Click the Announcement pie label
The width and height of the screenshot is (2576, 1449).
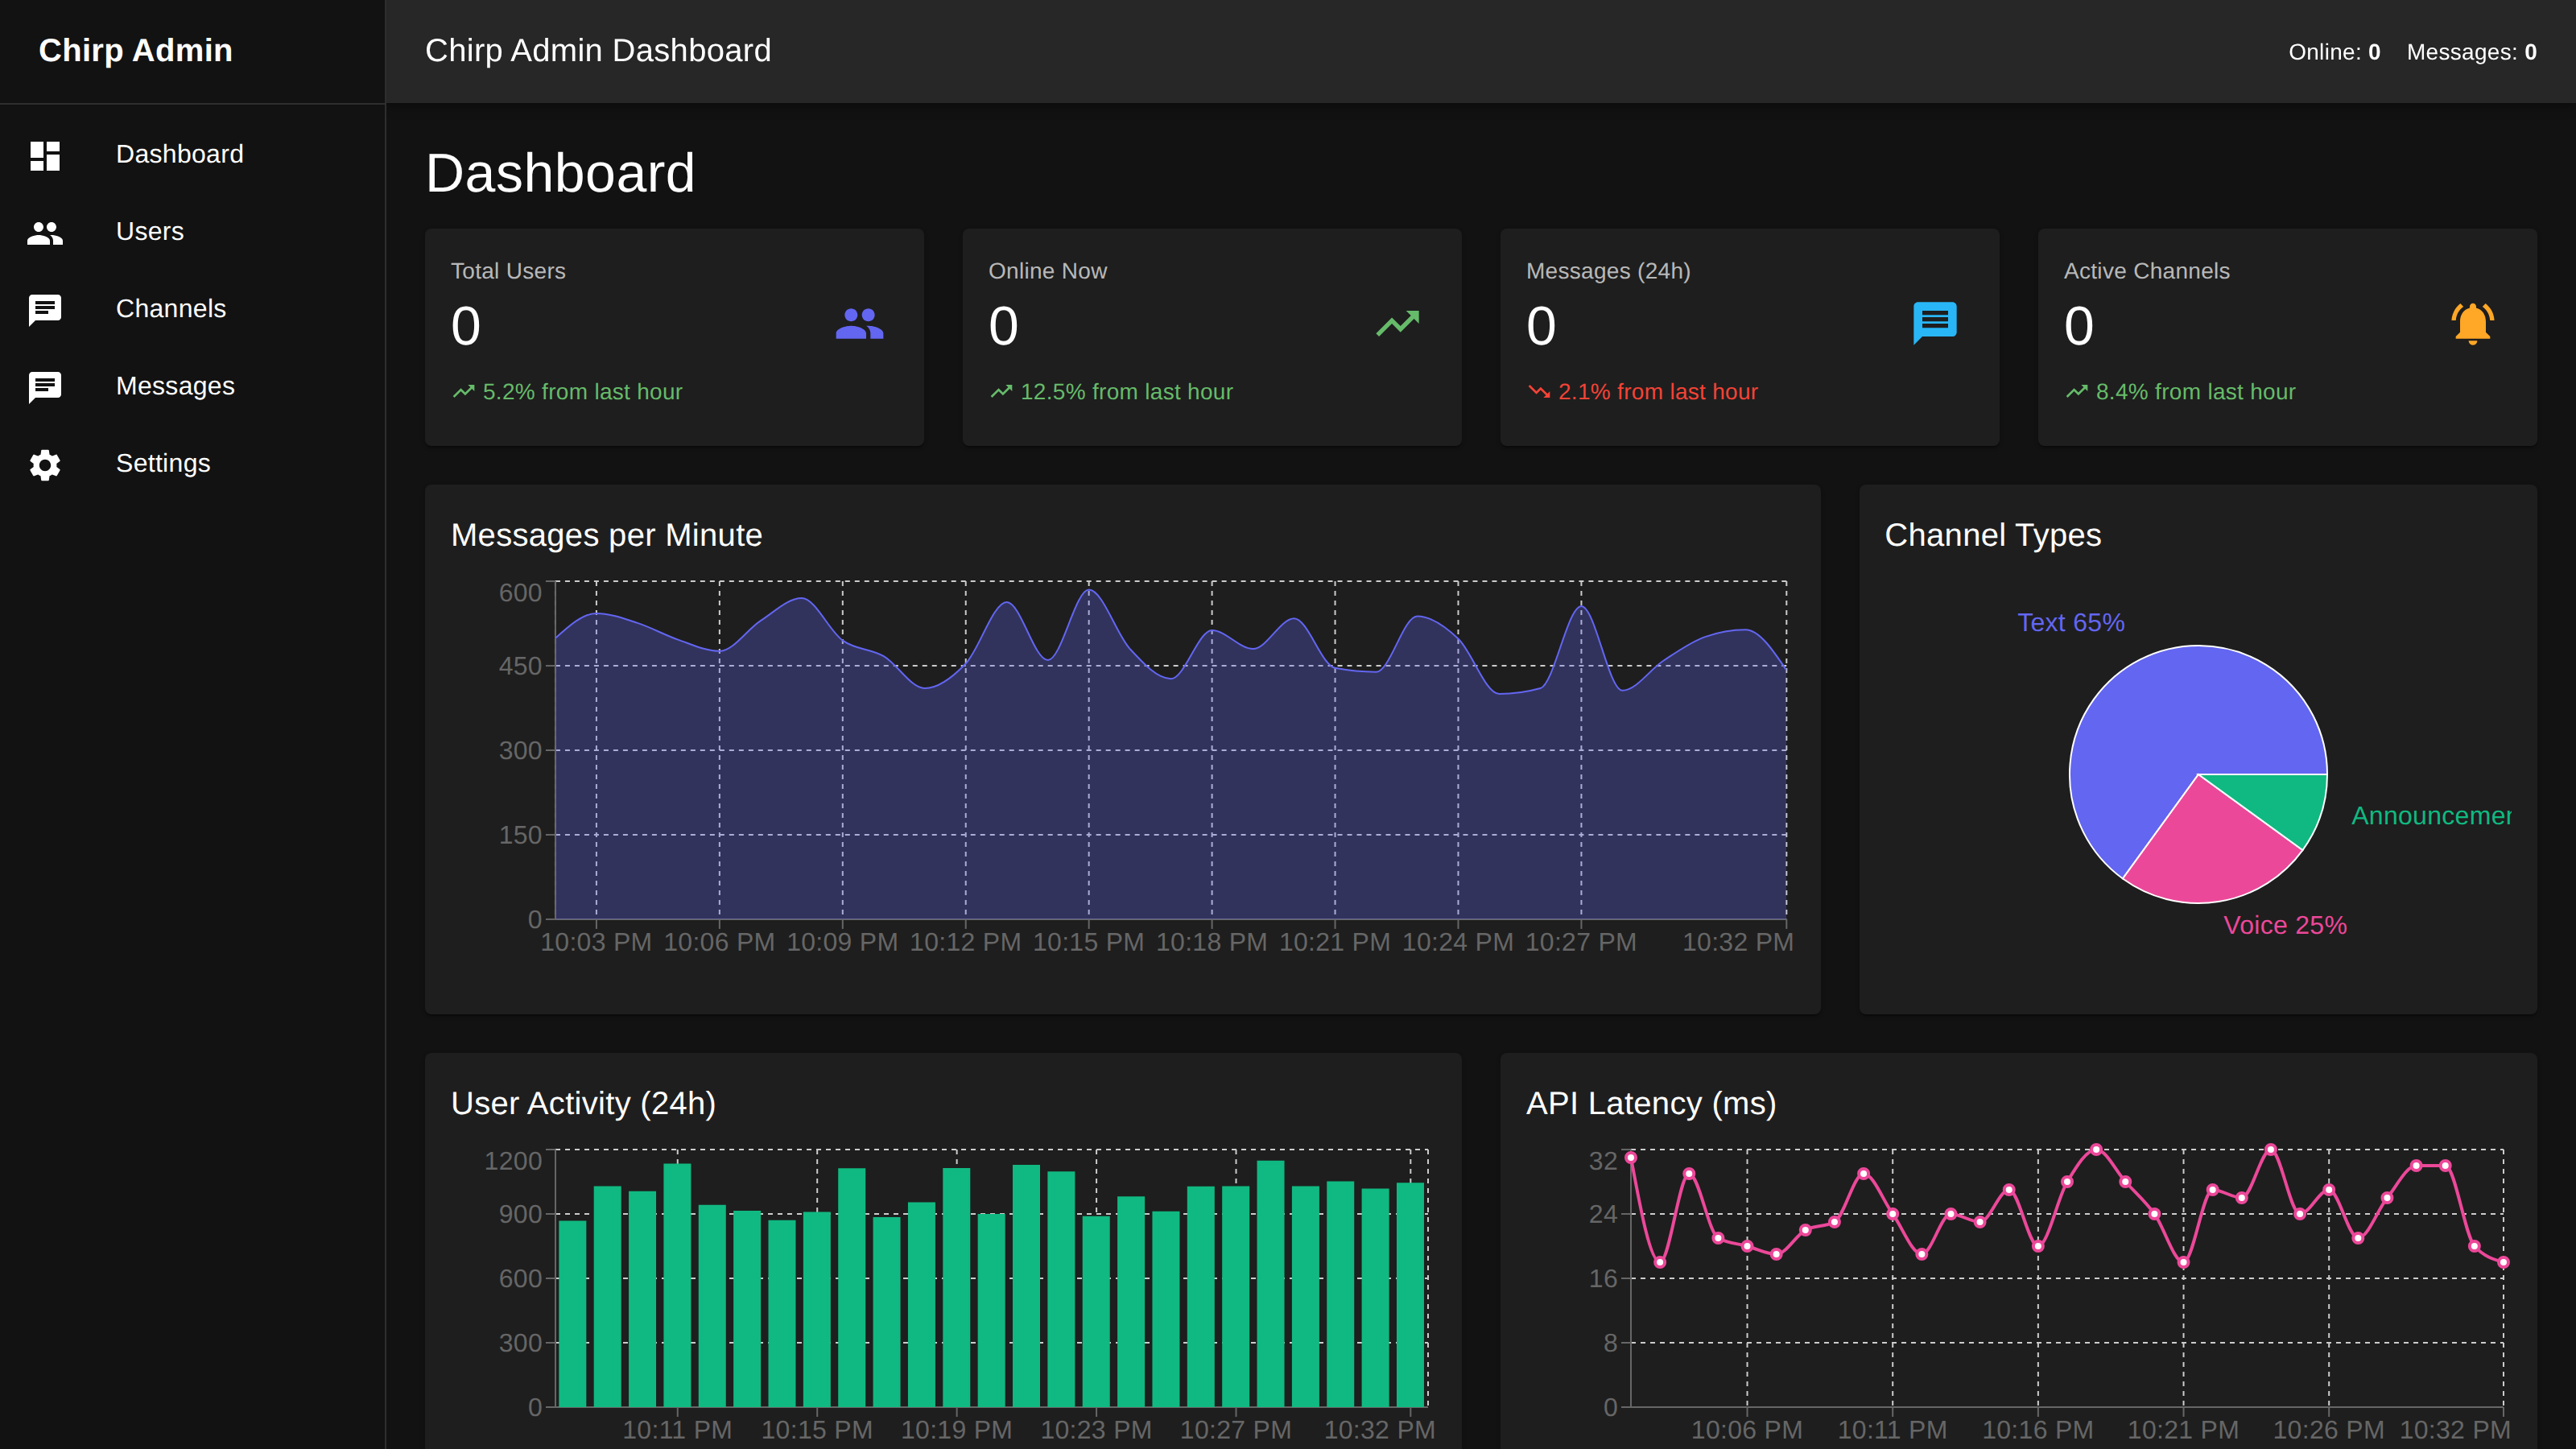pos(2431,816)
